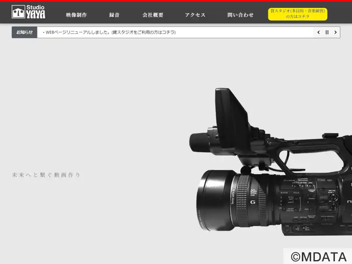Click the camera's front lens hood
This screenshot has height=264, width=352.
pos(214,201)
